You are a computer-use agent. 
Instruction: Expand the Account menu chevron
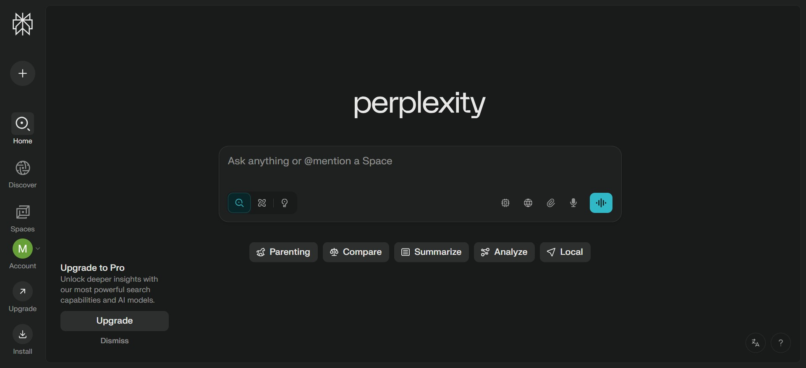38,249
